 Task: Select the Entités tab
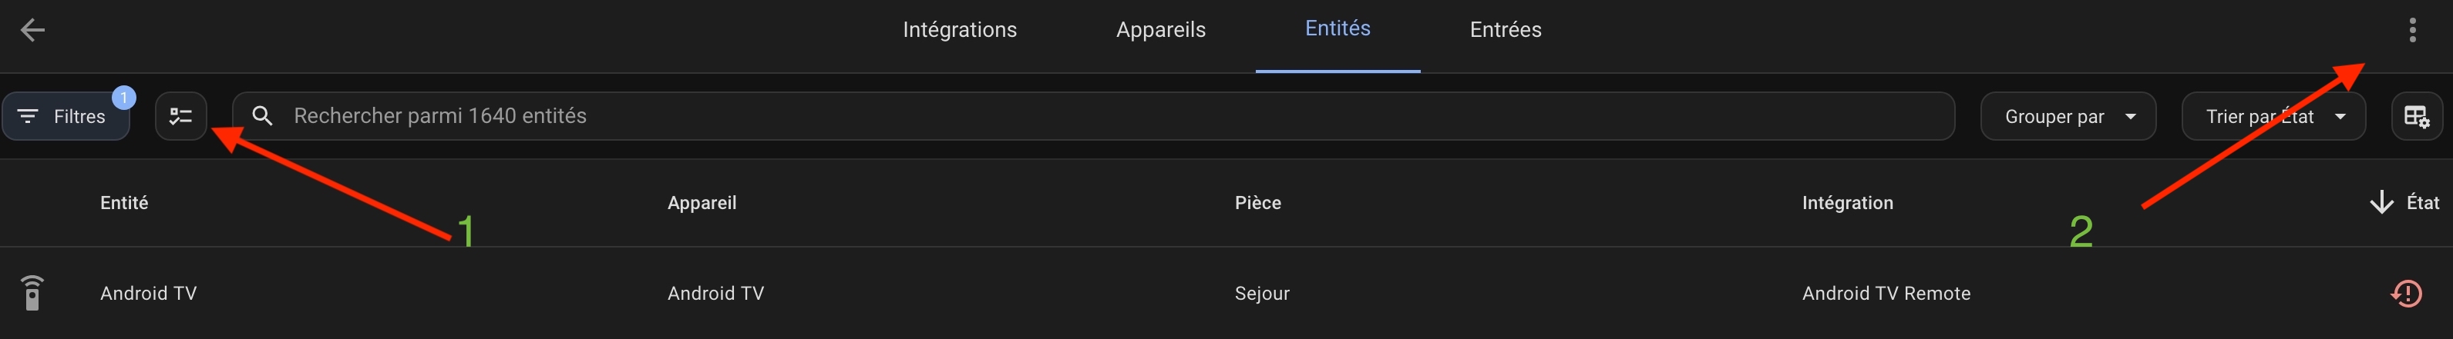click(1337, 28)
